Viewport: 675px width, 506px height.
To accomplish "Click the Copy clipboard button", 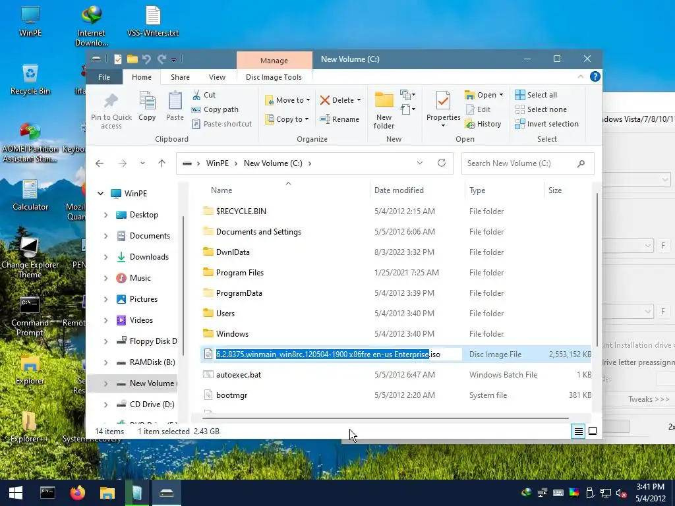I will click(147, 106).
